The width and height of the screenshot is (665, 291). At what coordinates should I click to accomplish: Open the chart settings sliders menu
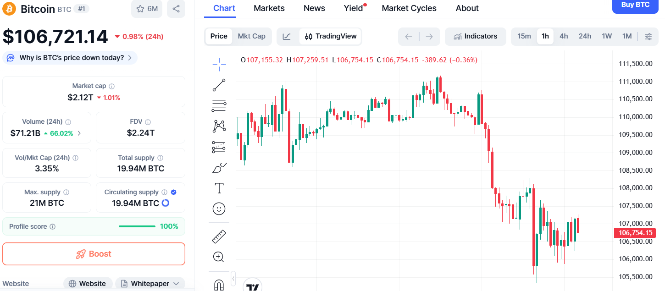tap(648, 36)
